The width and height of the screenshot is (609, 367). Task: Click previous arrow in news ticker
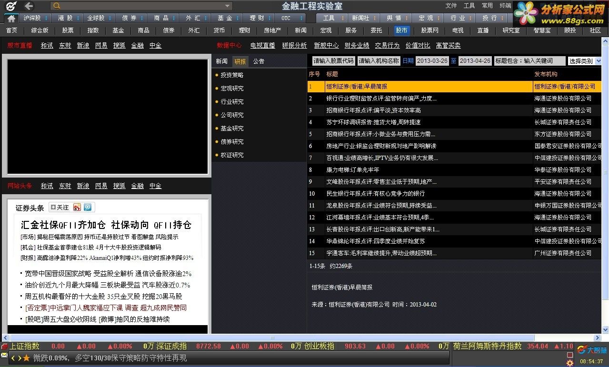click(x=13, y=358)
